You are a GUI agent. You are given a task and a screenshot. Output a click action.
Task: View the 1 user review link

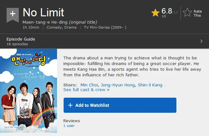pyautogui.click(x=69, y=126)
